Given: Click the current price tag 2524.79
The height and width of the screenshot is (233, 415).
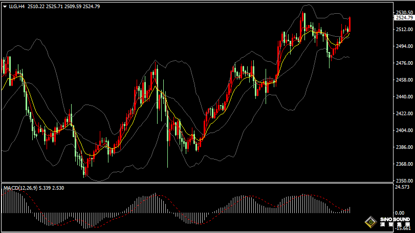Looking at the screenshot, I should (x=404, y=18).
